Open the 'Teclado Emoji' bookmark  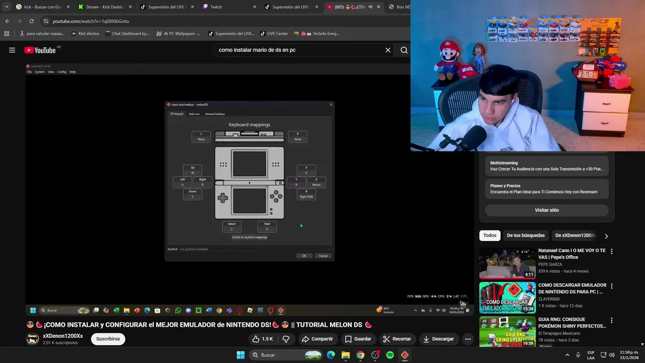tap(316, 34)
